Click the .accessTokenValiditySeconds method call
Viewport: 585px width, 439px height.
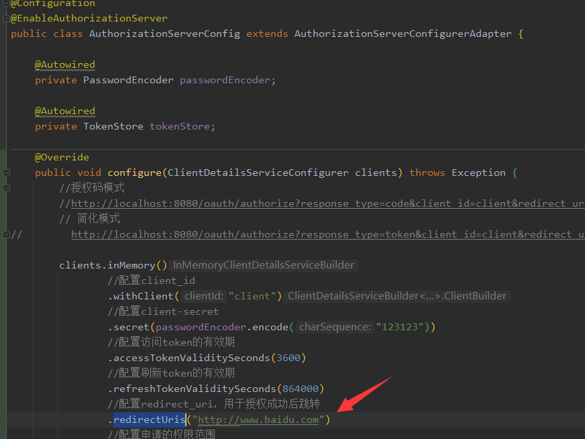pos(189,358)
